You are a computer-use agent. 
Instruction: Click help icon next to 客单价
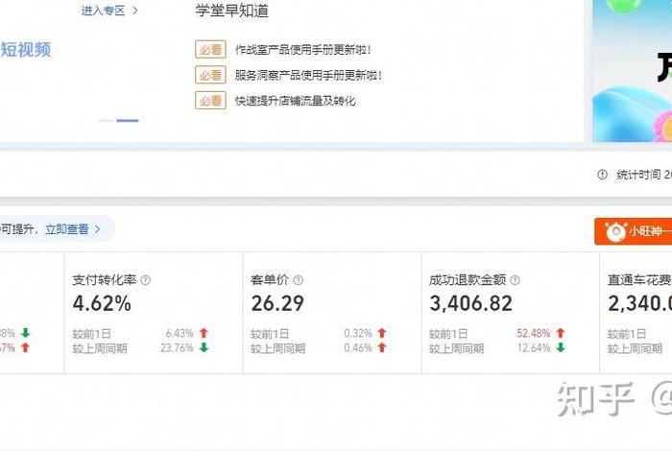coord(299,280)
